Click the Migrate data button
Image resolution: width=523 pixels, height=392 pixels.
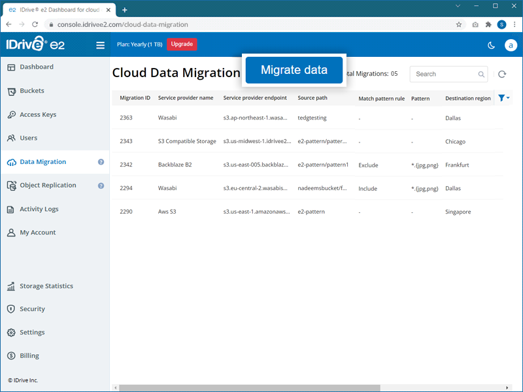point(294,70)
